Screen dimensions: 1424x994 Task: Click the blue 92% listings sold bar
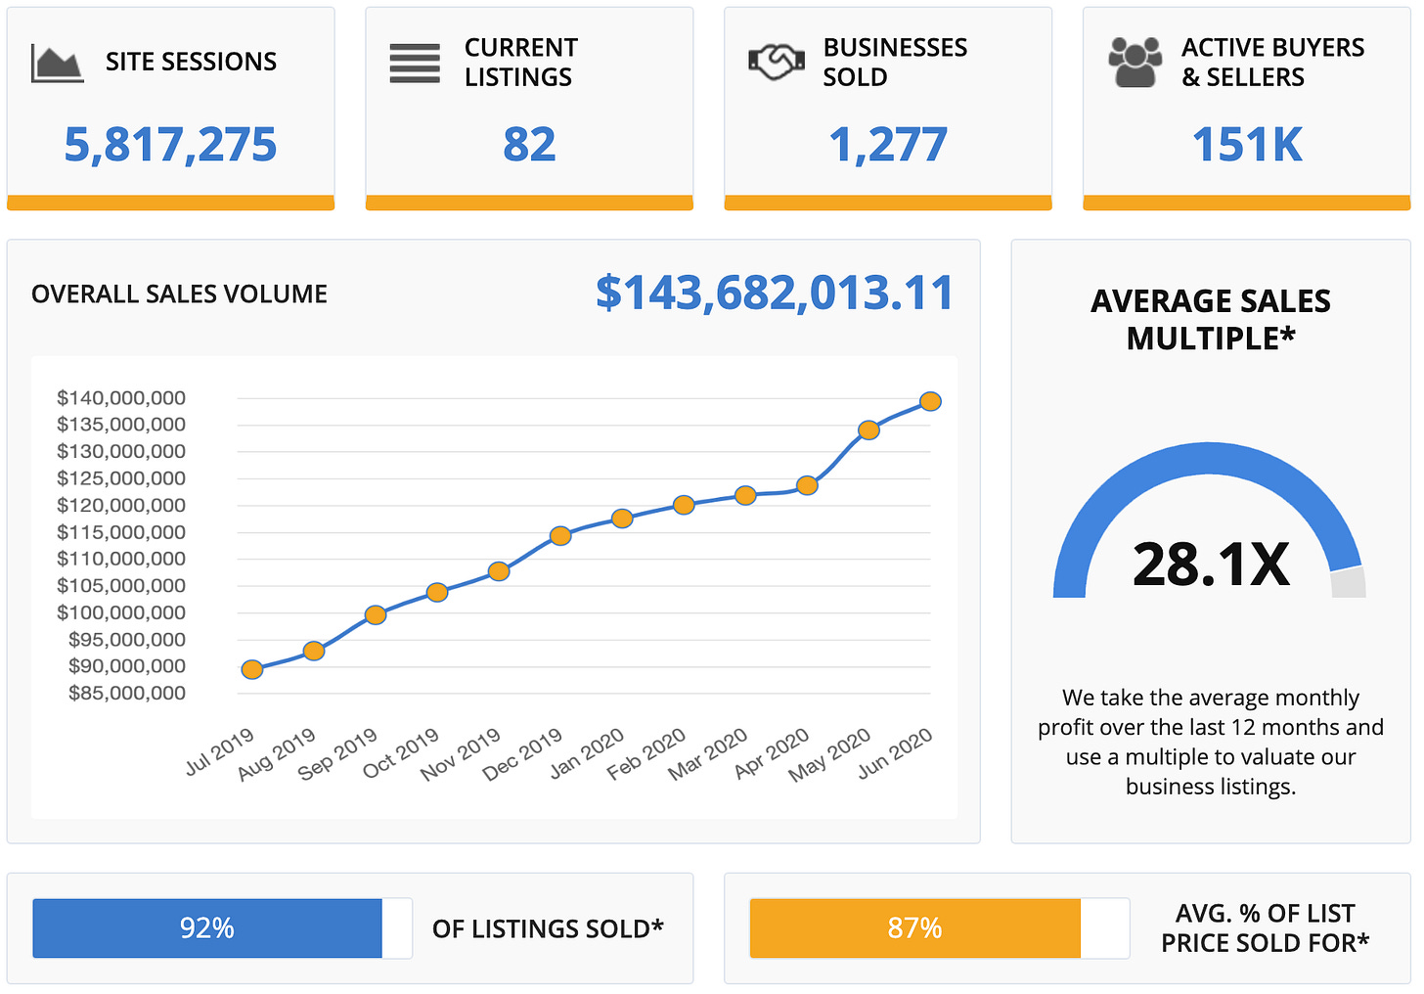tap(207, 927)
